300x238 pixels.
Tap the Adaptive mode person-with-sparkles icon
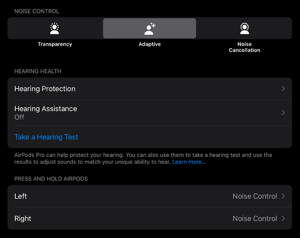click(150, 29)
